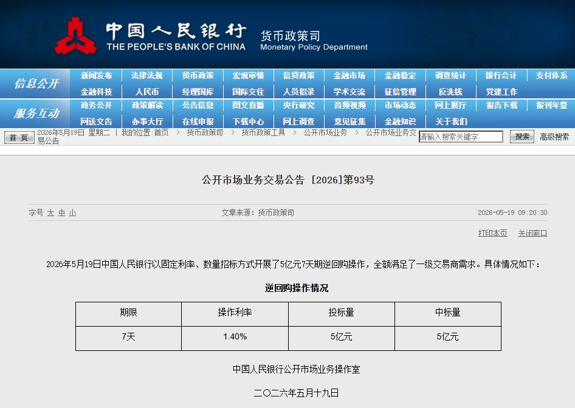Viewport: 575px width, 408px height.
Task: Open 网送文告 menu item
Action: [96, 121]
